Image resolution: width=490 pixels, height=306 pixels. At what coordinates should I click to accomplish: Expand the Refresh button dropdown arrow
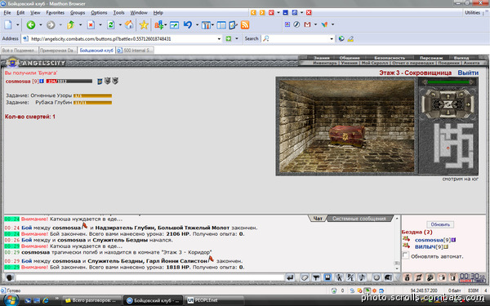120,24
